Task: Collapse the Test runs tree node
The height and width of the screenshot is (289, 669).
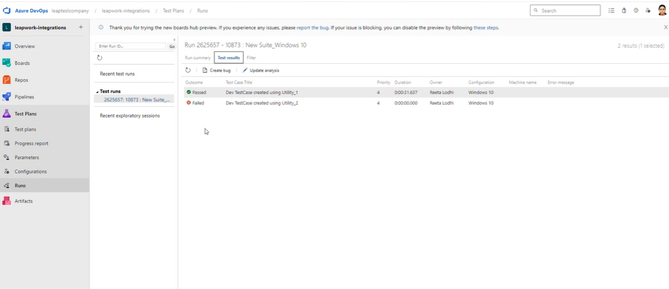Action: [97, 92]
